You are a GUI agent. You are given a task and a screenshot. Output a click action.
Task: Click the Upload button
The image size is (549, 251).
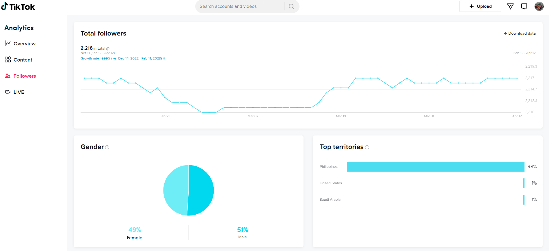click(480, 6)
